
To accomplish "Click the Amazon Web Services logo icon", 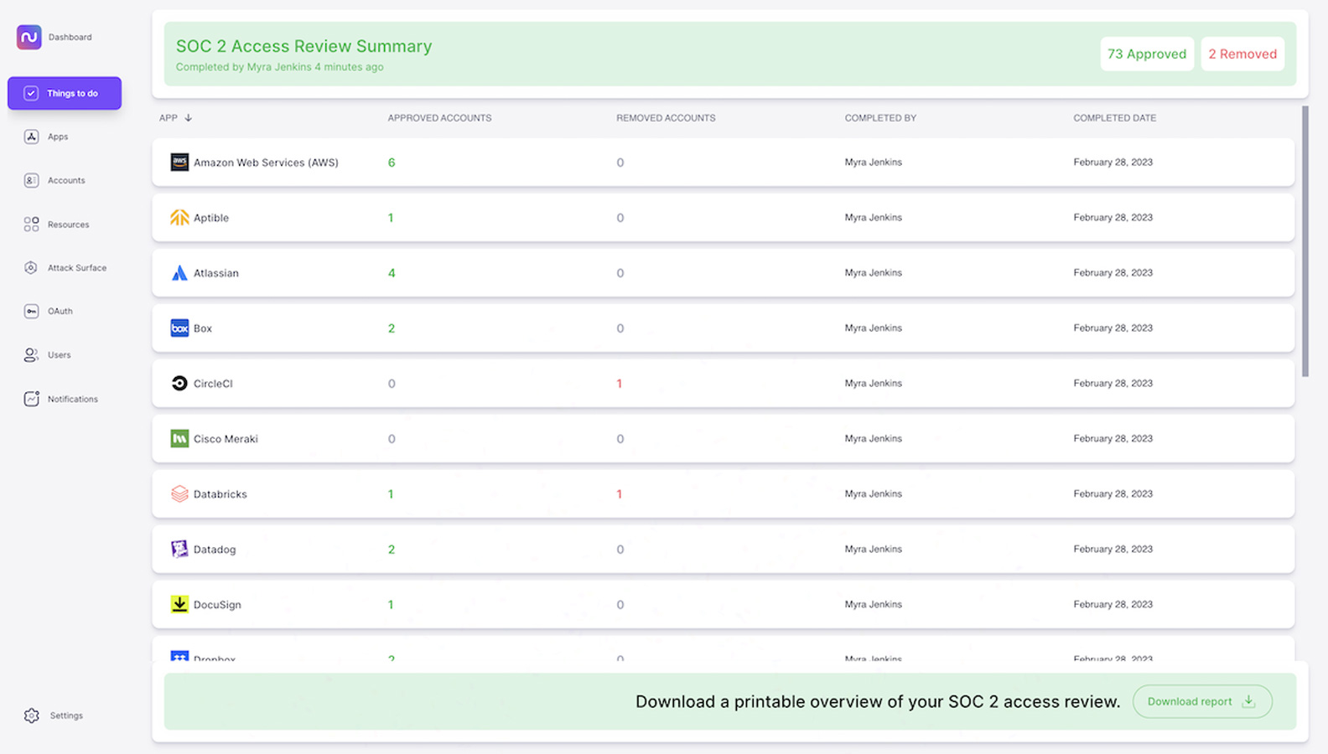I will click(179, 163).
